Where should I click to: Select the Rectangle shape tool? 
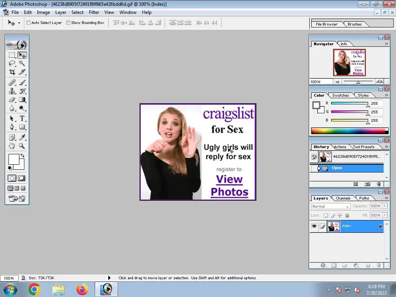tap(22, 127)
